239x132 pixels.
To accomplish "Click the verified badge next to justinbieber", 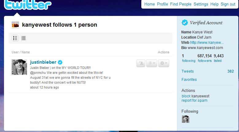I will coord(60,62).
